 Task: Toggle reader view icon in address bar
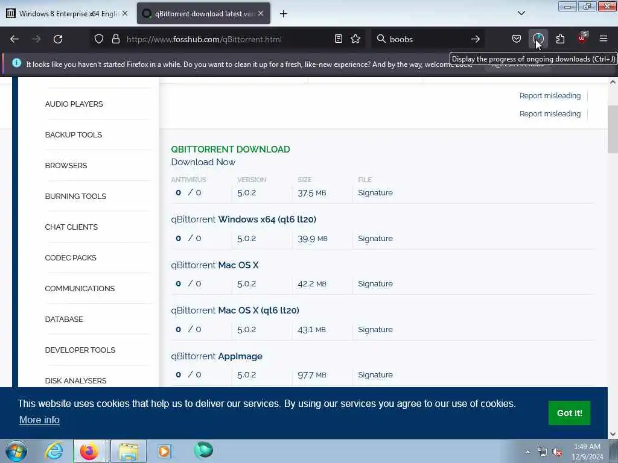(x=338, y=39)
